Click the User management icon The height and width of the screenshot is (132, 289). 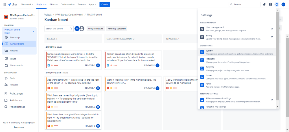pos(202,29)
